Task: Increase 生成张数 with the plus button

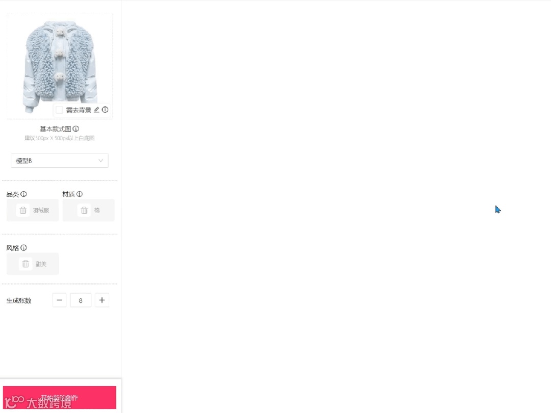Action: coord(102,300)
